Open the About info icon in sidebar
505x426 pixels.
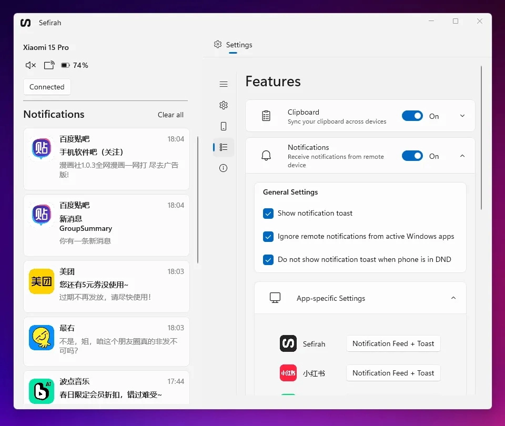click(x=224, y=168)
